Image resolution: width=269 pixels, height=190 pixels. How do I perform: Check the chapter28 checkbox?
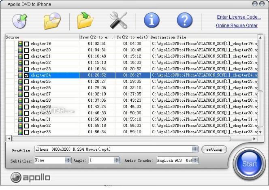26,100
